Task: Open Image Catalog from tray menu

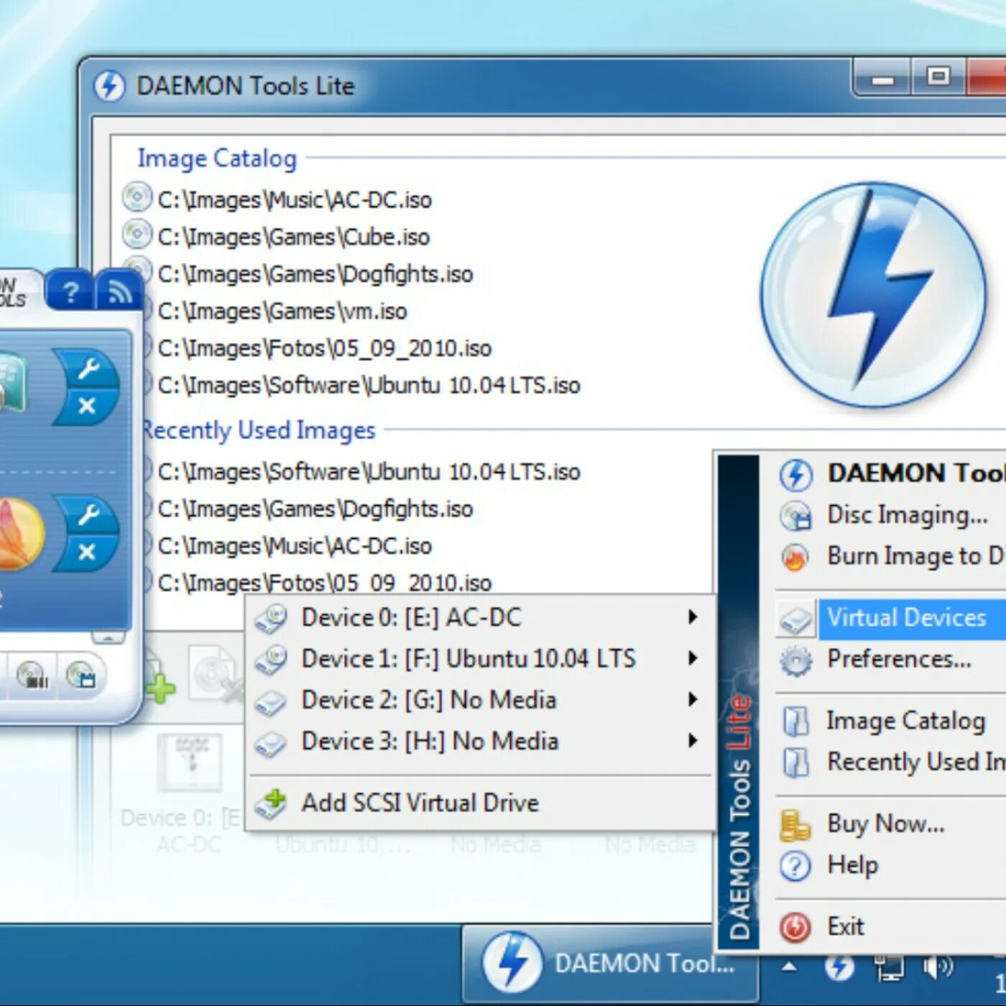Action: pos(890,721)
